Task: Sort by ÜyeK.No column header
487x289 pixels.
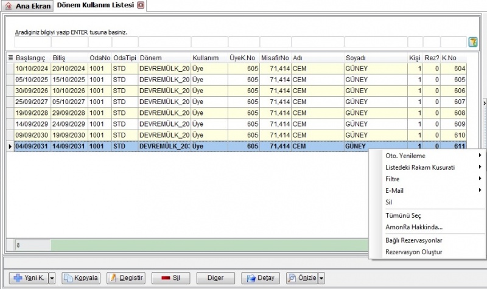Action: pyautogui.click(x=244, y=58)
